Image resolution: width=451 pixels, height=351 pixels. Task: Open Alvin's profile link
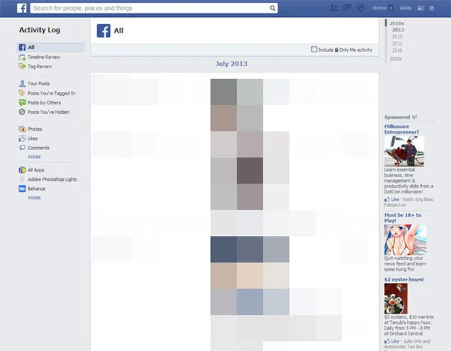[405, 8]
